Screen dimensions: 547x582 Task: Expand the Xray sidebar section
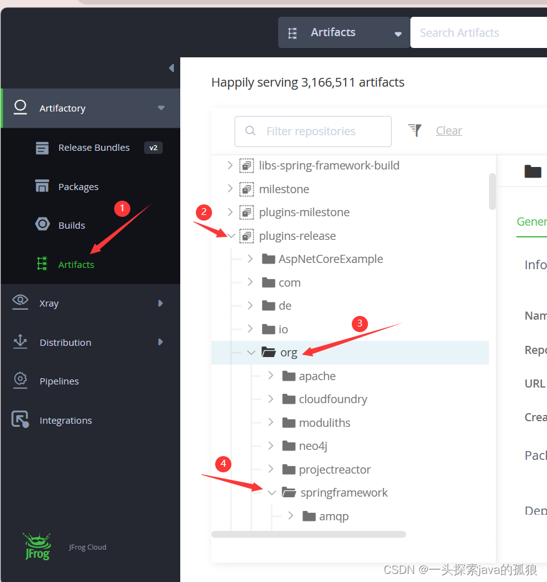(x=160, y=303)
